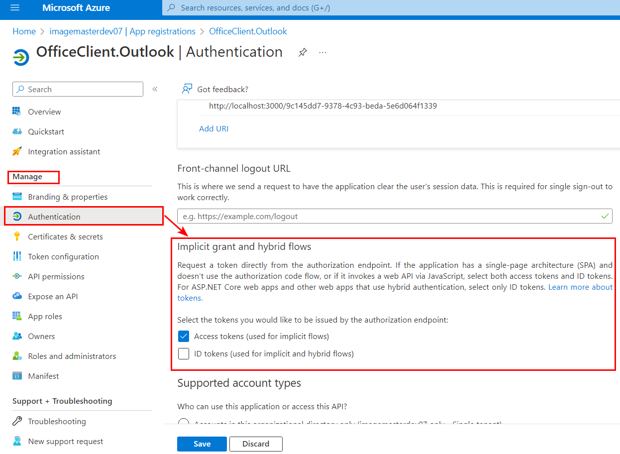The height and width of the screenshot is (454, 620).
Task: Click the Roles and administrators icon
Action: coord(17,356)
